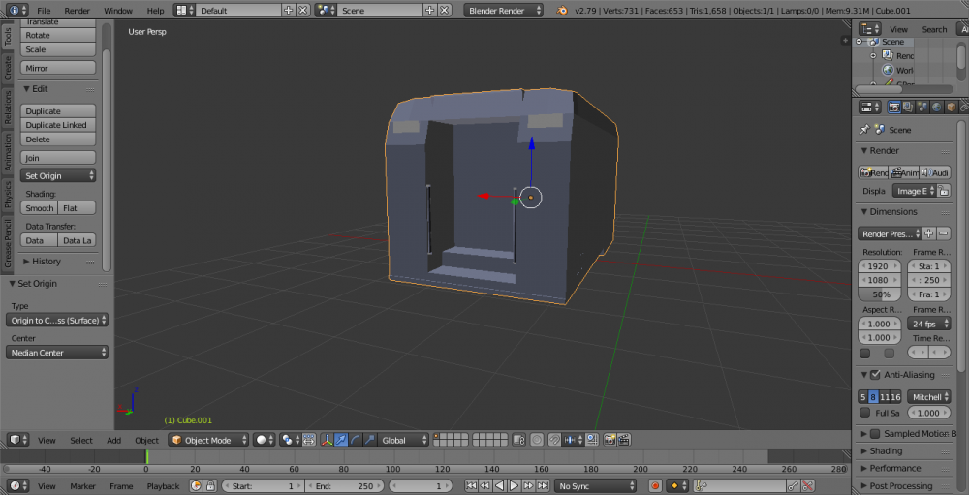Add a new render preset with plus
This screenshot has height=495, width=969.
pyautogui.click(x=928, y=233)
